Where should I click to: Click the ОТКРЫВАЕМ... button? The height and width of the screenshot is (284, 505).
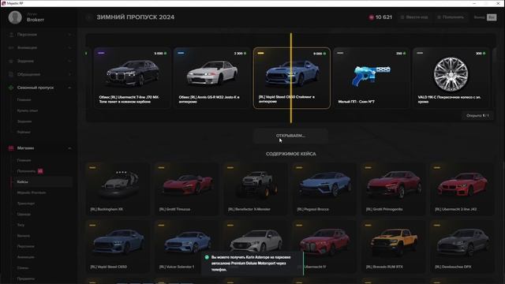pyautogui.click(x=290, y=136)
